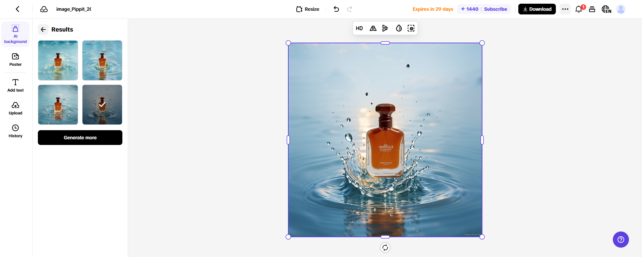This screenshot has width=642, height=257.
Task: Select the Add text tool
Action: 15,86
